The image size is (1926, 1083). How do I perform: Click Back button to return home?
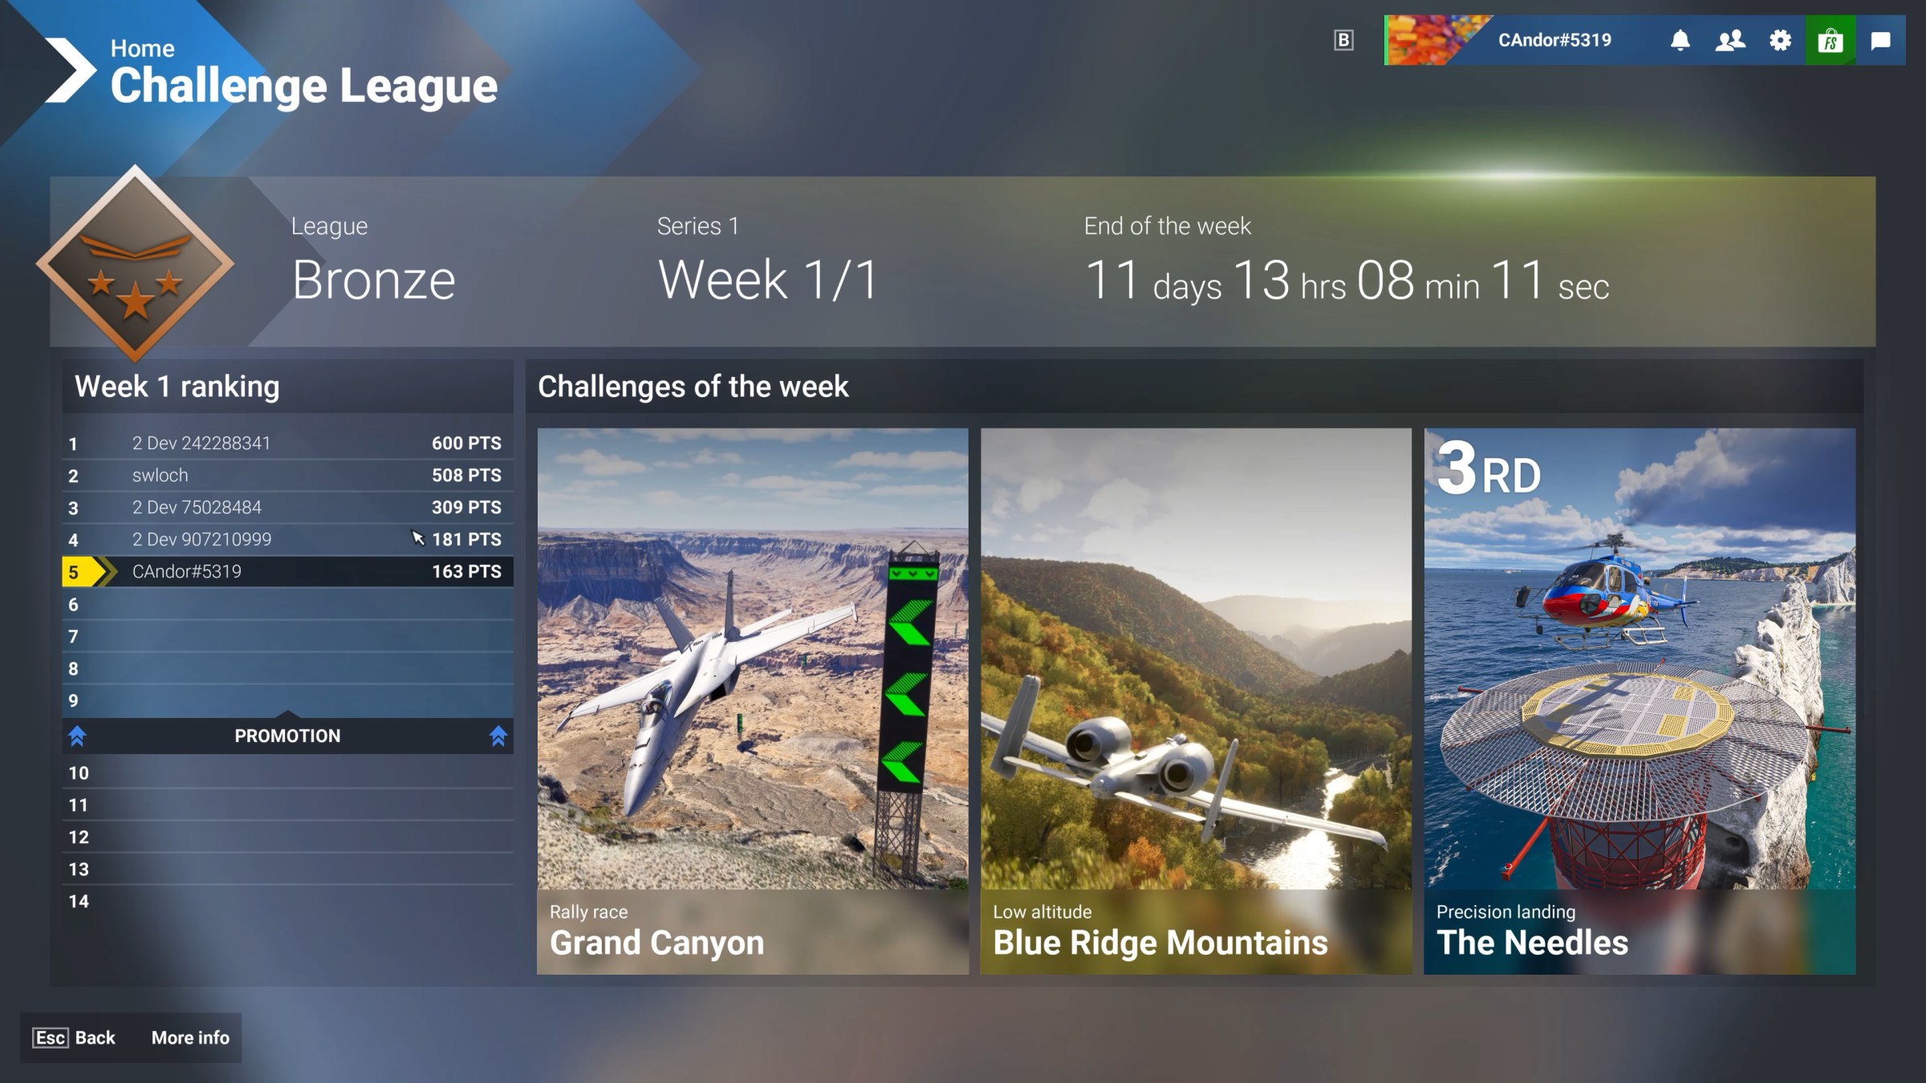(x=94, y=1036)
